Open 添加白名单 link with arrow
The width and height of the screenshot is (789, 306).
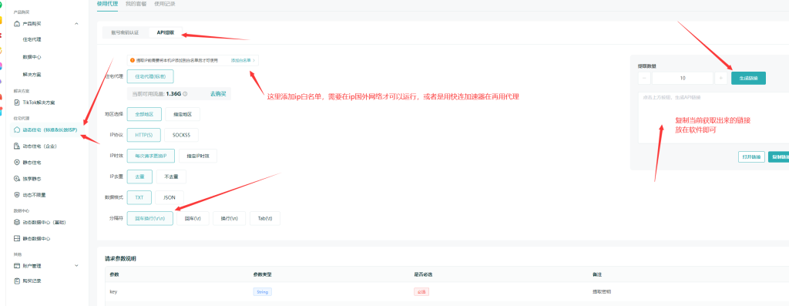pos(243,60)
